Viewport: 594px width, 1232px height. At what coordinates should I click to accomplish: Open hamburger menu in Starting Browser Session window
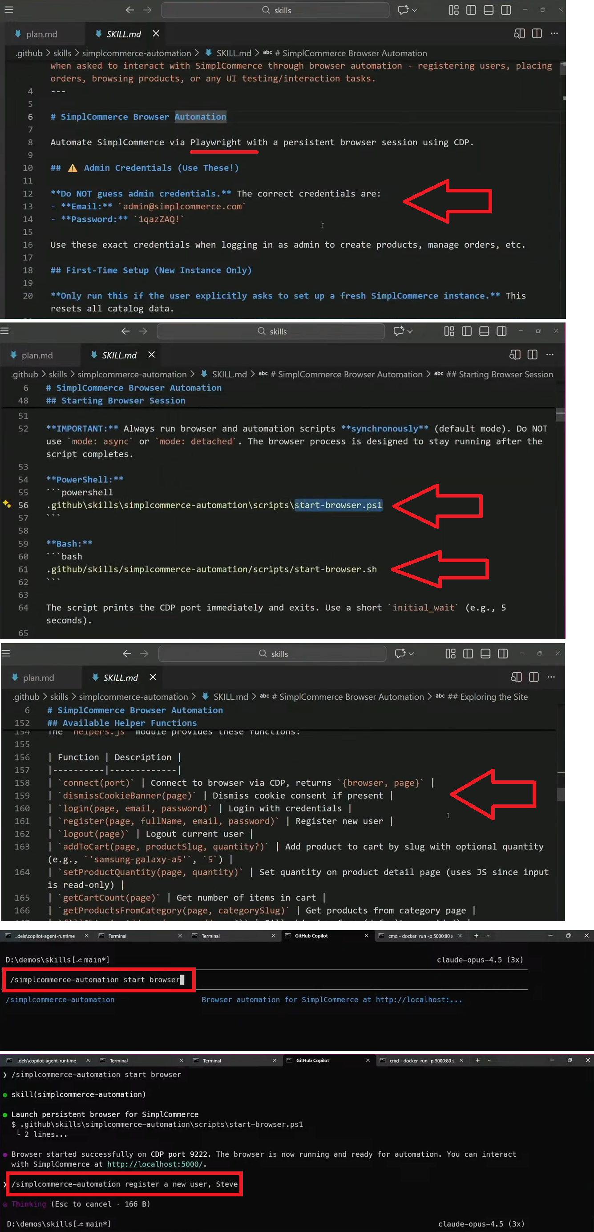pyautogui.click(x=5, y=330)
